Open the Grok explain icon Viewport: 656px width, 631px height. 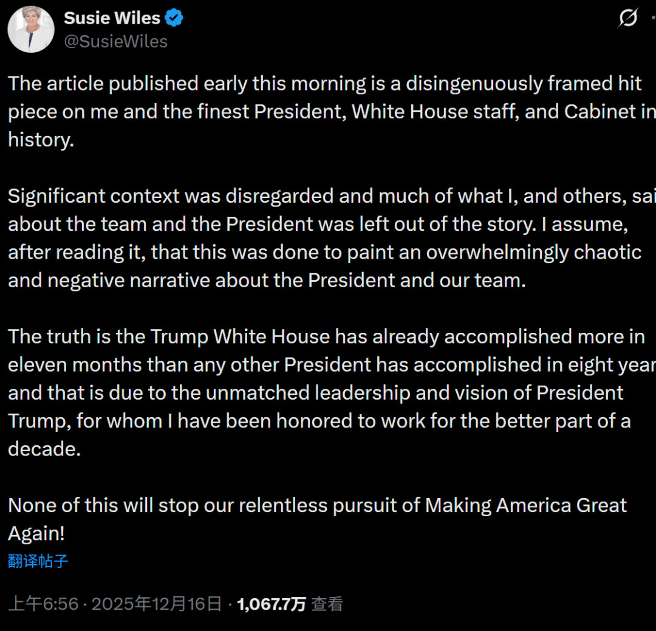[627, 18]
